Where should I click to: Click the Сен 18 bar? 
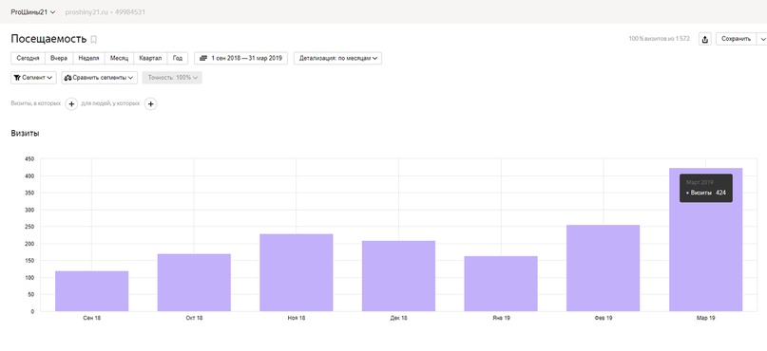coord(92,291)
